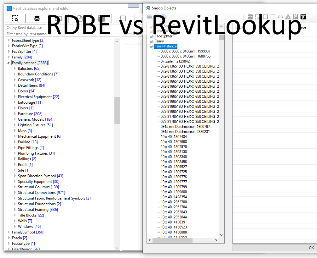
Task: Select the Casework [12] item
Action: 30,80
